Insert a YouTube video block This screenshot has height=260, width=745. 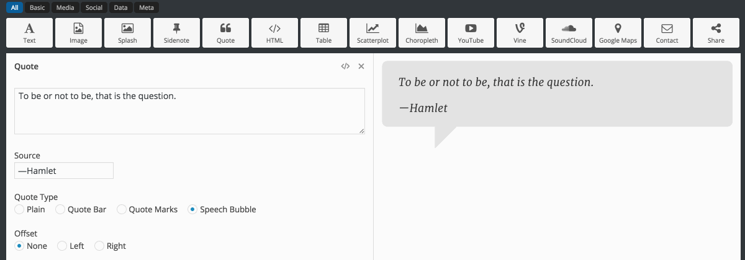[471, 33]
